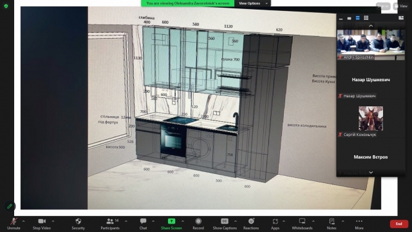The image size is (412, 232).
Task: Click the Sign in button
Action: point(383,6)
